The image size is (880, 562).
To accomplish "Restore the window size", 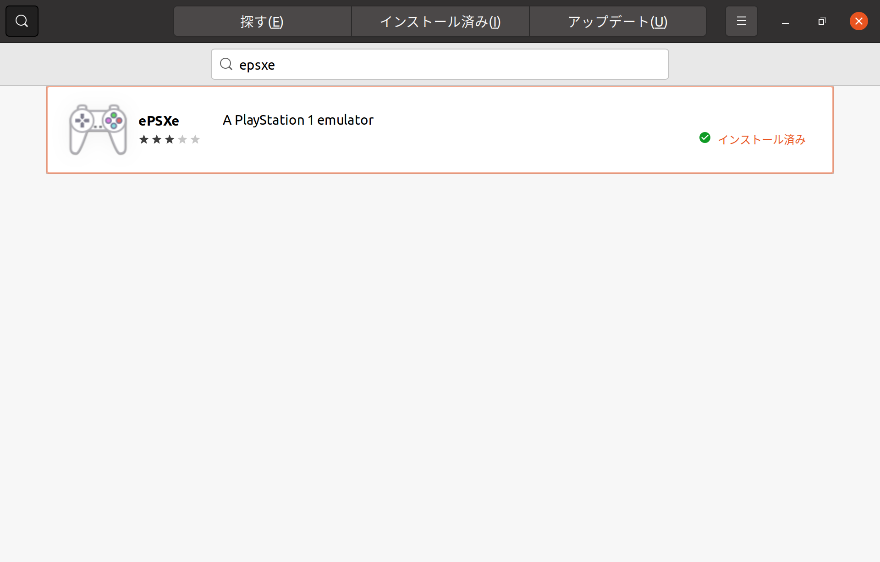I will 822,22.
